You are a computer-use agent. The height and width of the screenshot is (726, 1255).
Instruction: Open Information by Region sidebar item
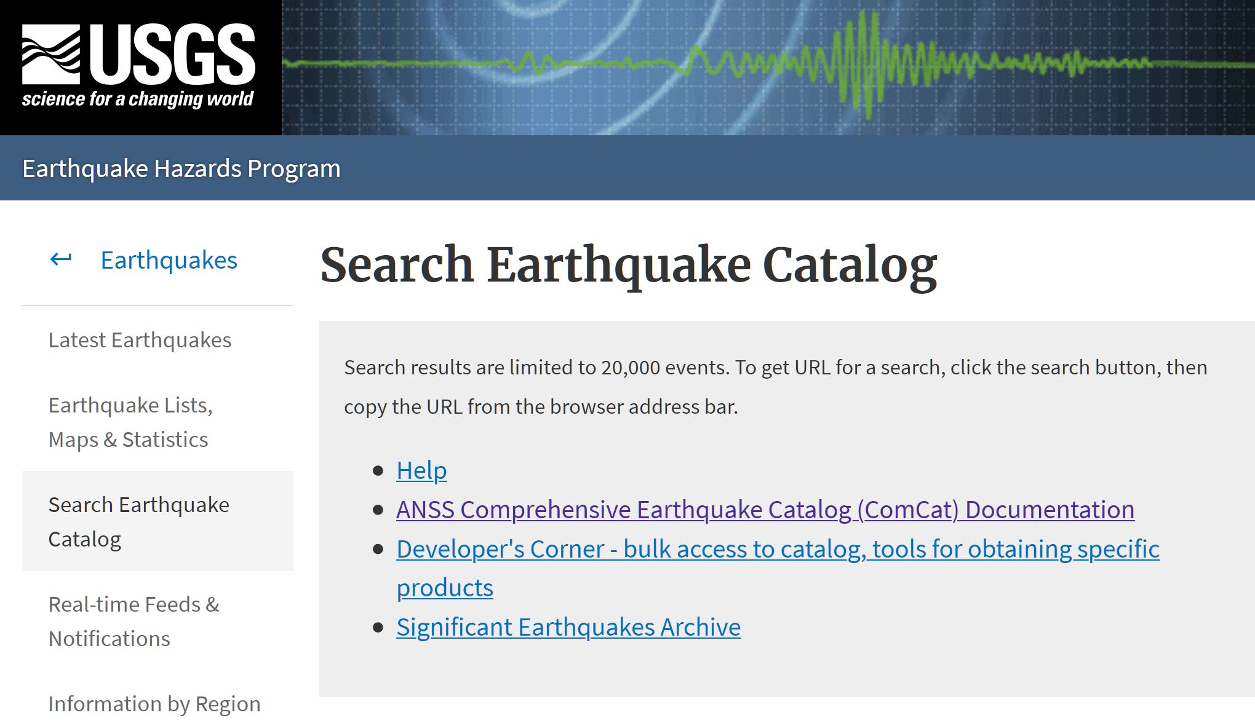[x=154, y=704]
